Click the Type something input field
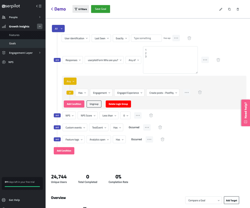This screenshot has height=208, width=250. [x=146, y=38]
